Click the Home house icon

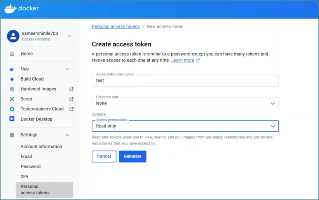coord(12,54)
